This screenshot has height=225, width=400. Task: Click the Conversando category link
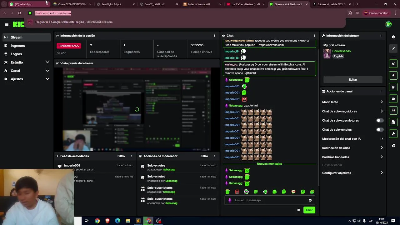pos(341,51)
